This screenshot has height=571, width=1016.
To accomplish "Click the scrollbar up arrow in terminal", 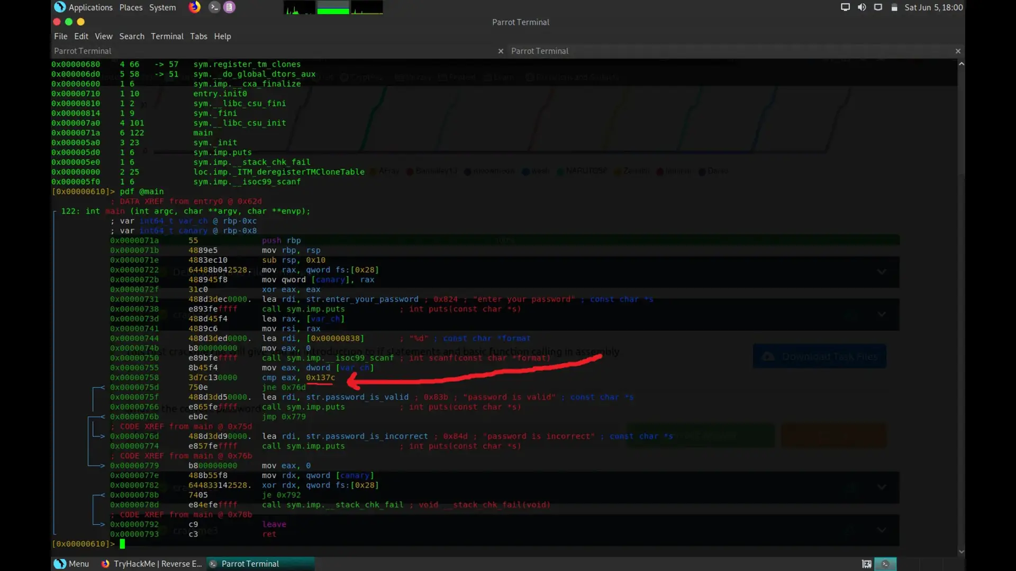I will [x=961, y=63].
